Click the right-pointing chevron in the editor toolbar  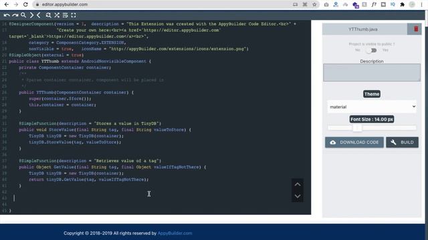point(31,15)
